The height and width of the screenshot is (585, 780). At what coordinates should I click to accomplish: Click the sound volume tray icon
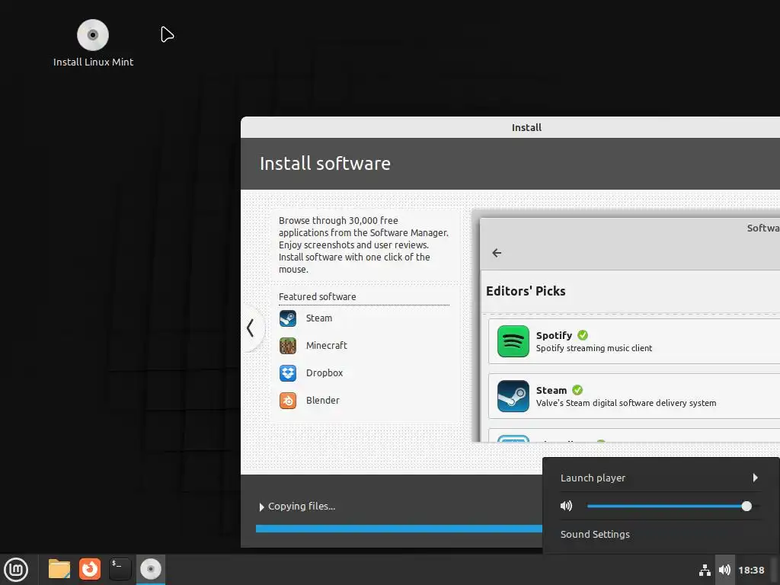[725, 570]
